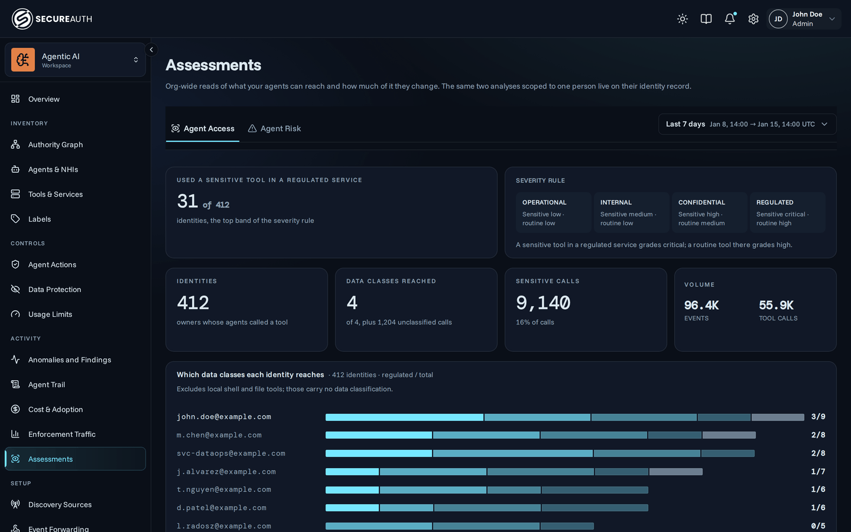The height and width of the screenshot is (532, 851).
Task: Click j.alvarez@example.com identity row
Action: point(501,472)
